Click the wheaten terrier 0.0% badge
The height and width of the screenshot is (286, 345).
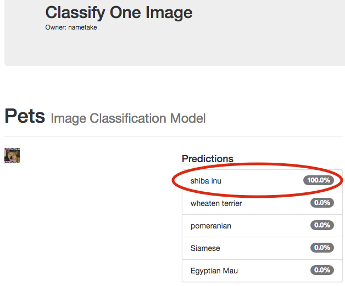tap(322, 203)
